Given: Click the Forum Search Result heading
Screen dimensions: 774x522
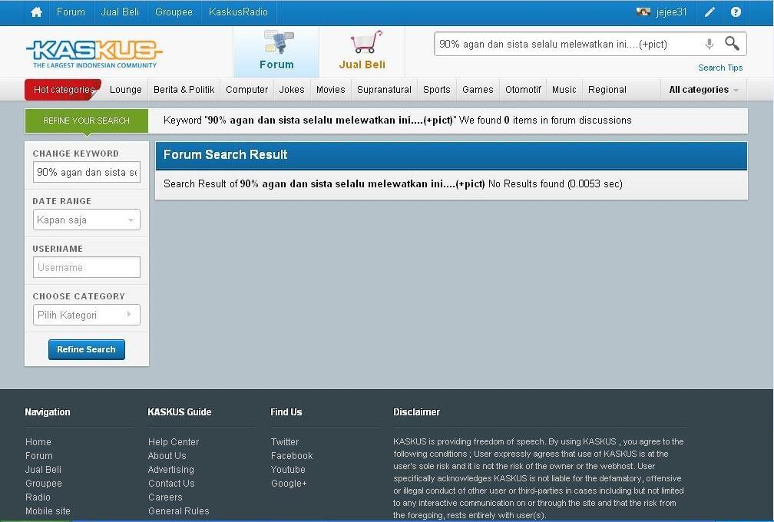Looking at the screenshot, I should click(x=225, y=155).
